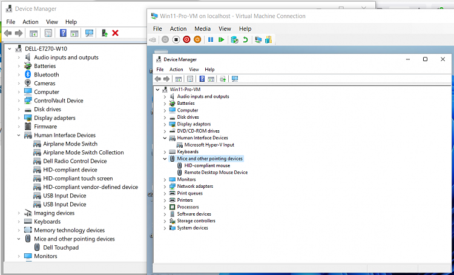454x275 pixels.
Task: Expand Keyboards in VM Device Manager
Action: 165,152
